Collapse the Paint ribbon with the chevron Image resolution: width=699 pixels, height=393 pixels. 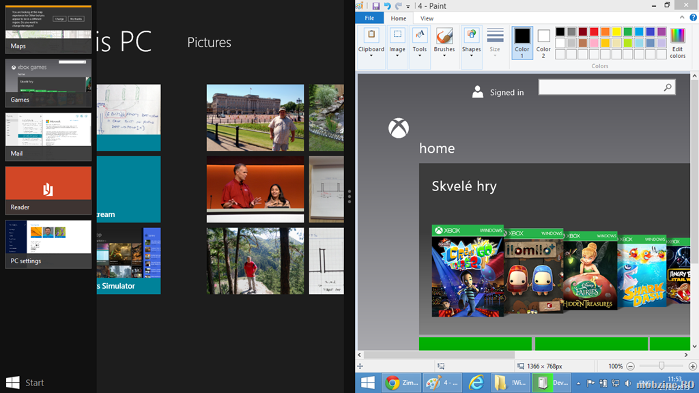click(682, 17)
